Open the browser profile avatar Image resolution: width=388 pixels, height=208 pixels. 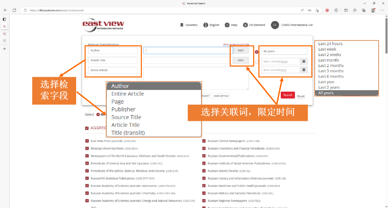[x=373, y=10]
